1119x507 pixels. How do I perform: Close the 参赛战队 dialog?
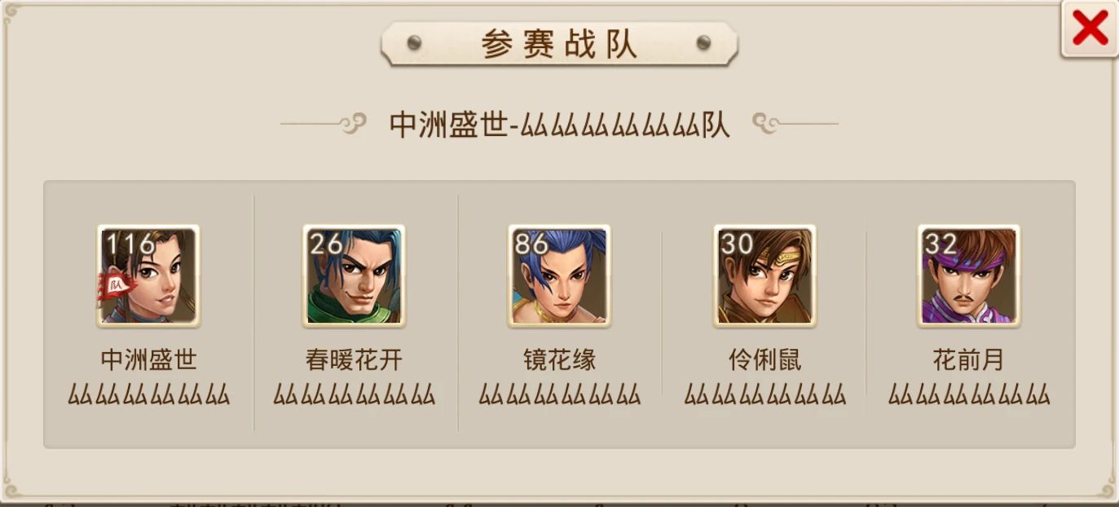(1089, 30)
